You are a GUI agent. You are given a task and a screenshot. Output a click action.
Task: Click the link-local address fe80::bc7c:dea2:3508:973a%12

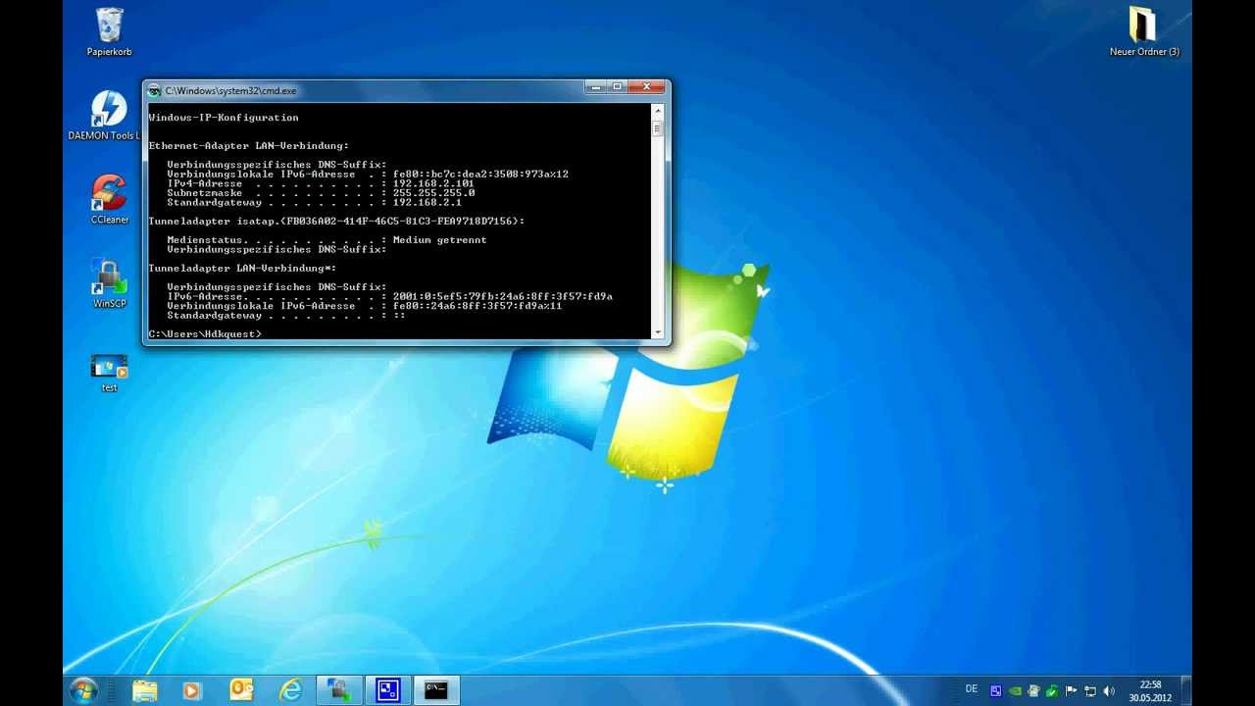(480, 175)
